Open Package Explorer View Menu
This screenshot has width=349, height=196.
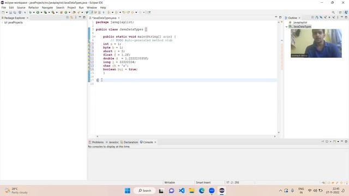pyautogui.click(x=76, y=17)
